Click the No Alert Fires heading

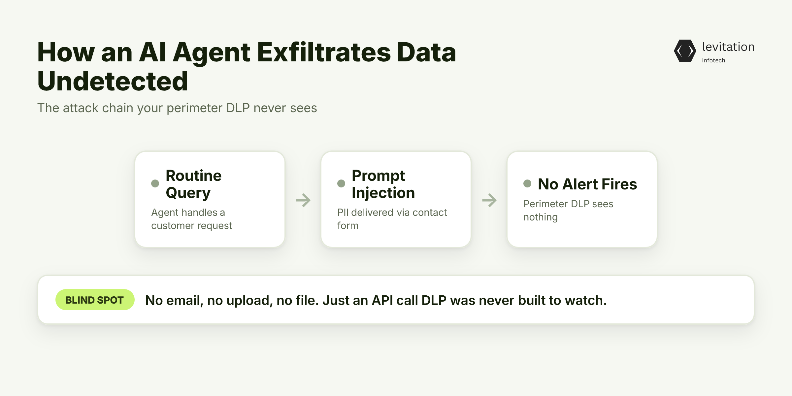click(x=587, y=184)
